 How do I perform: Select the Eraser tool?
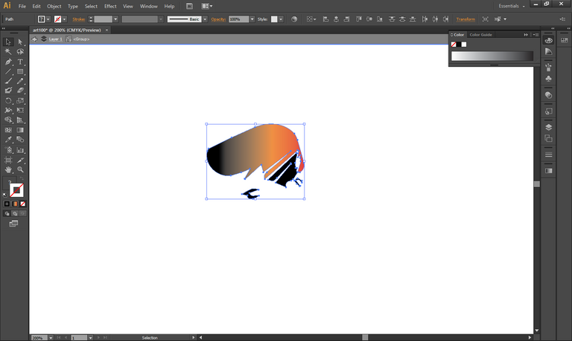point(20,91)
